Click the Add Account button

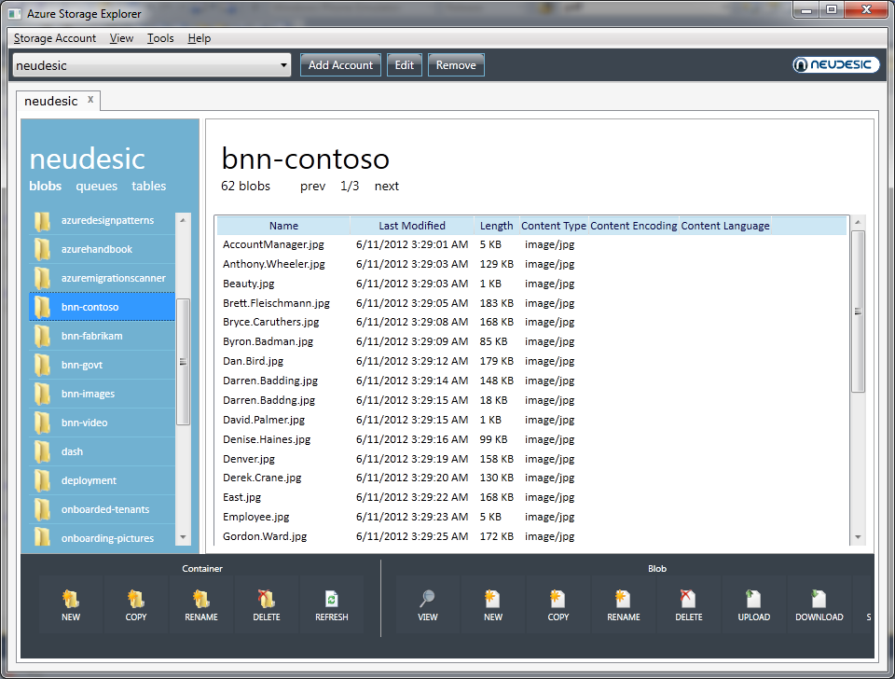click(340, 65)
